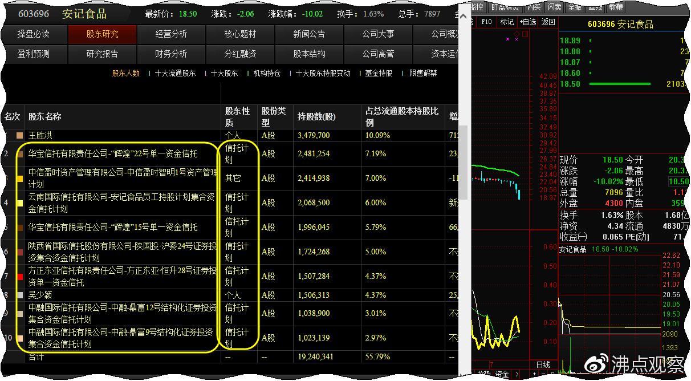Select the shareholder row 华宝信托“辉煌”22号单一资金信托
Image resolution: width=691 pixels, height=381 pixels.
click(113, 154)
